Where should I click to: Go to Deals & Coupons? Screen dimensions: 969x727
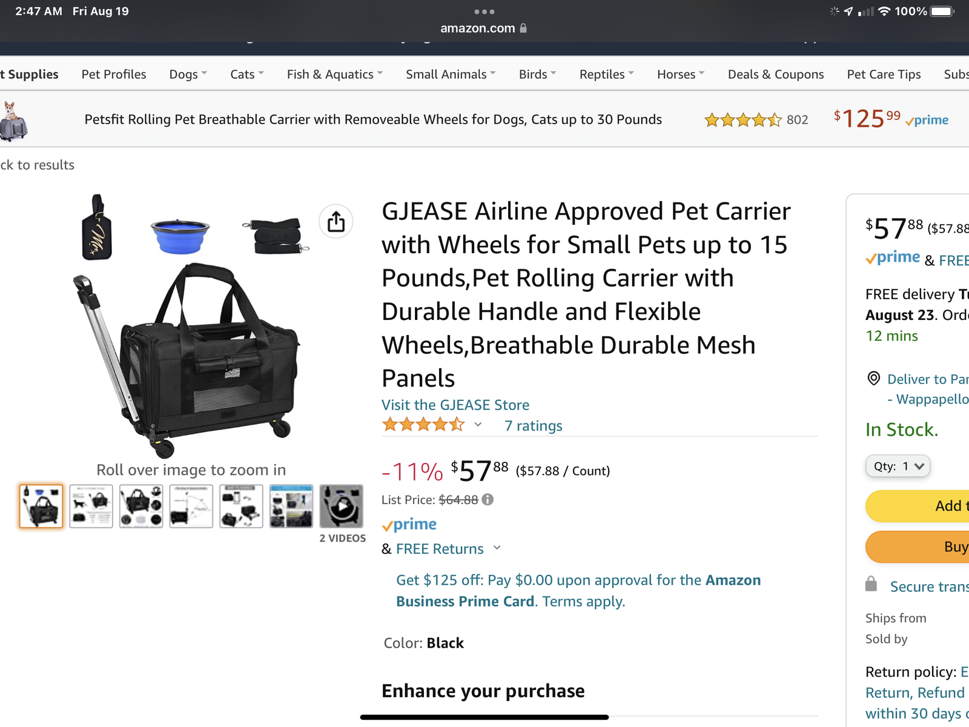(x=775, y=75)
